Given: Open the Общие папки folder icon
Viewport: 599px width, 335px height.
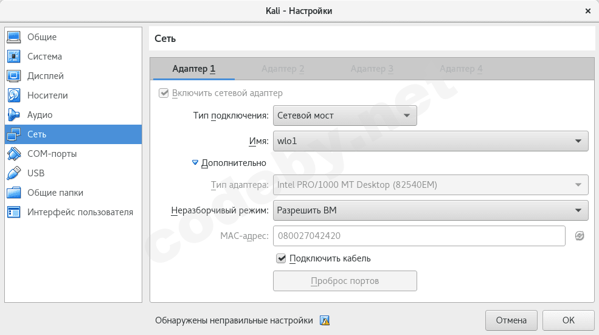Looking at the screenshot, I should [x=14, y=193].
